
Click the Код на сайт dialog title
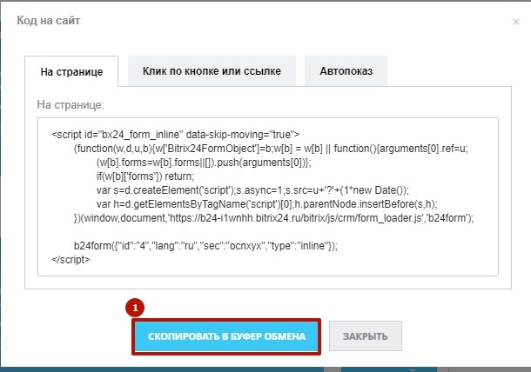(50, 19)
